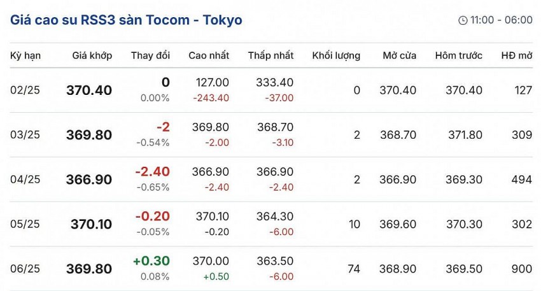
Task: Select the 04/25 contract term
Action: [25, 180]
